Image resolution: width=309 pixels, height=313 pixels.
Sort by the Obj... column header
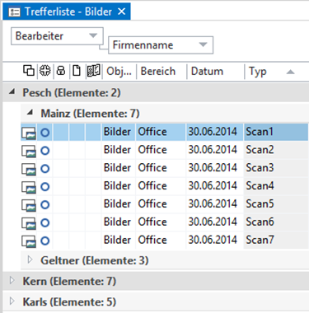119,71
